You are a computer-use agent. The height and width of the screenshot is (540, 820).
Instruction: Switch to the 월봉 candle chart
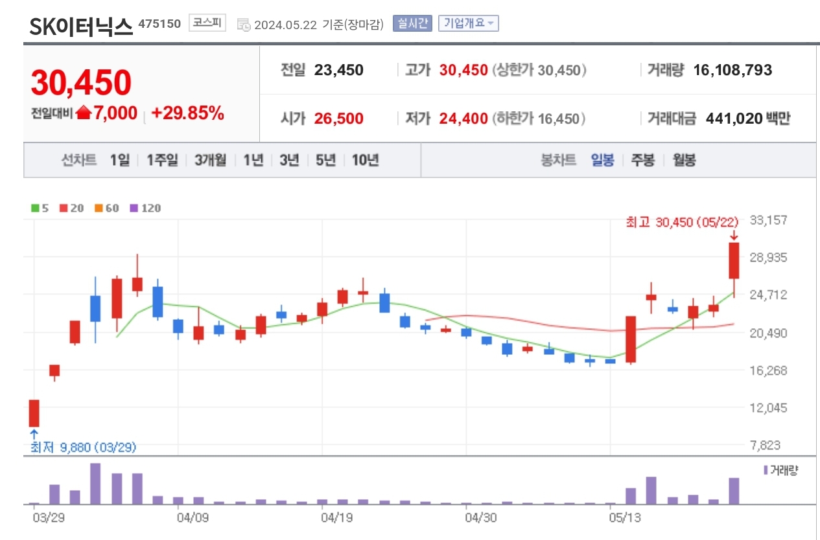684,160
